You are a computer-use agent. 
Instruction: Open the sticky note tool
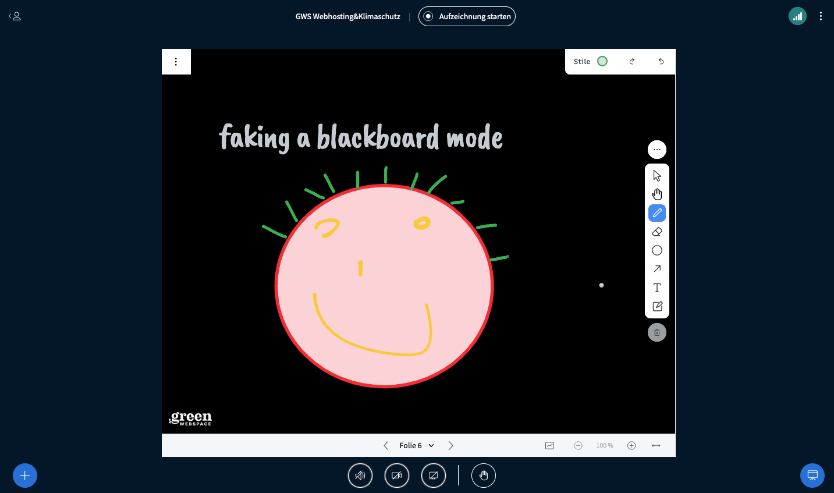click(656, 306)
